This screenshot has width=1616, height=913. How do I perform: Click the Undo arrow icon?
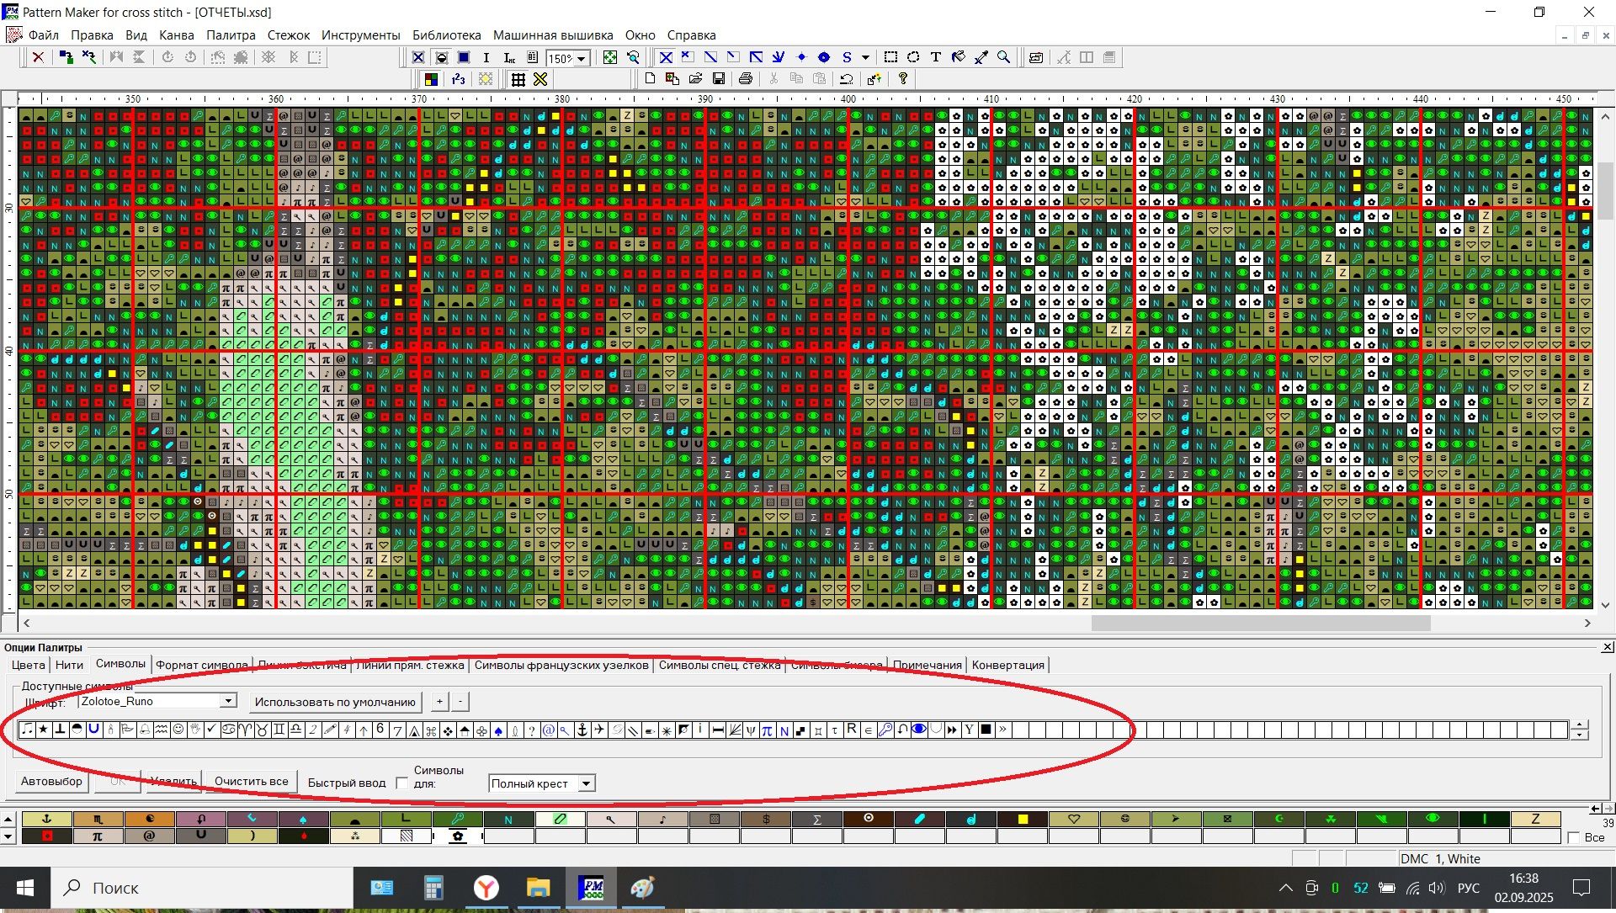point(847,79)
